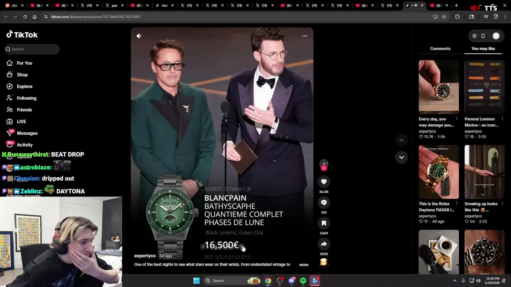The height and width of the screenshot is (287, 511).
Task: Go to the previous post with the up chevron
Action: [402, 140]
